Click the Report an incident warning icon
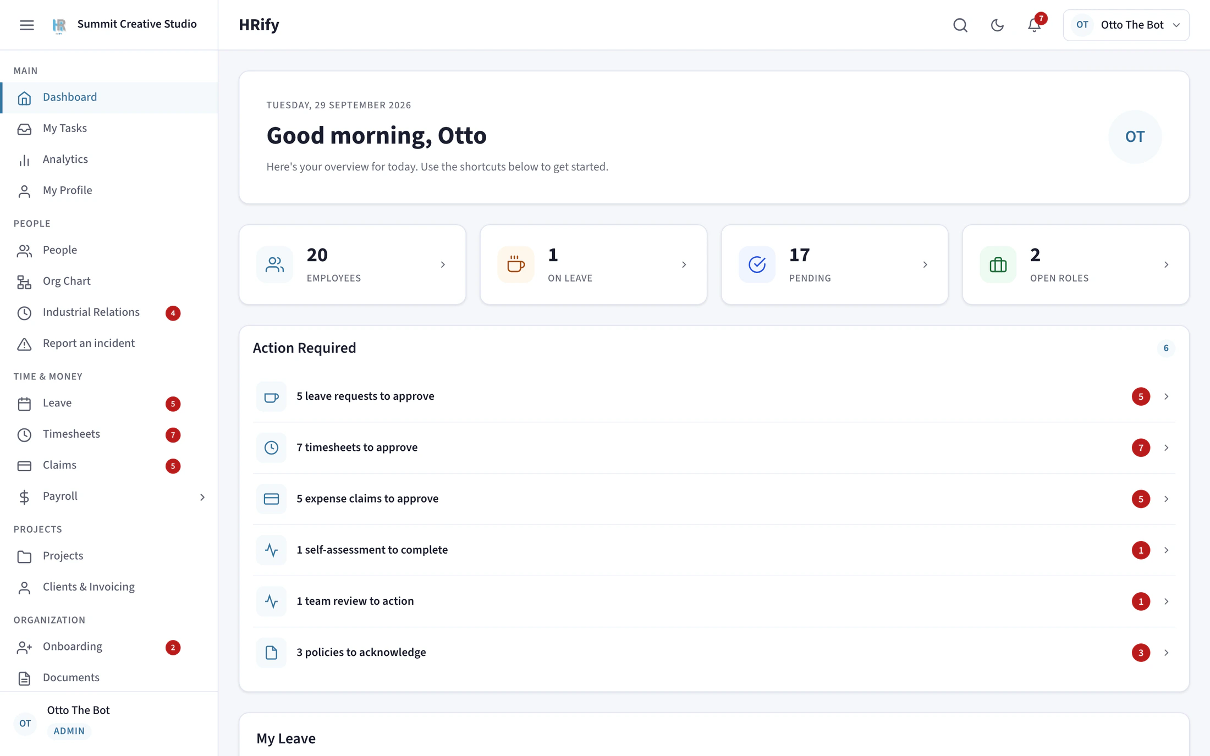Viewport: 1210px width, 756px height. (24, 344)
